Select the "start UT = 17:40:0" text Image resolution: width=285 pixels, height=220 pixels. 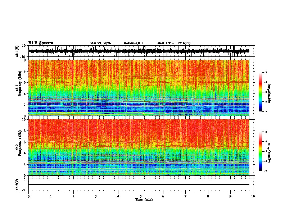(174, 43)
